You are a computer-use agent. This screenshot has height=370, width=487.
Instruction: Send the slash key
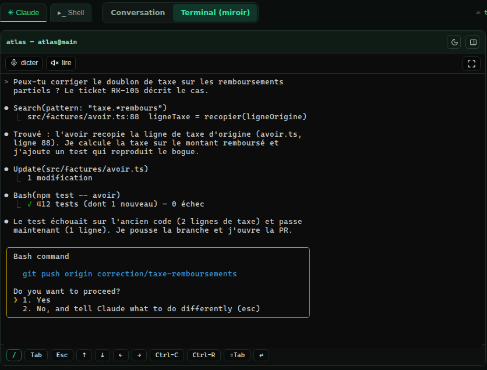point(14,355)
